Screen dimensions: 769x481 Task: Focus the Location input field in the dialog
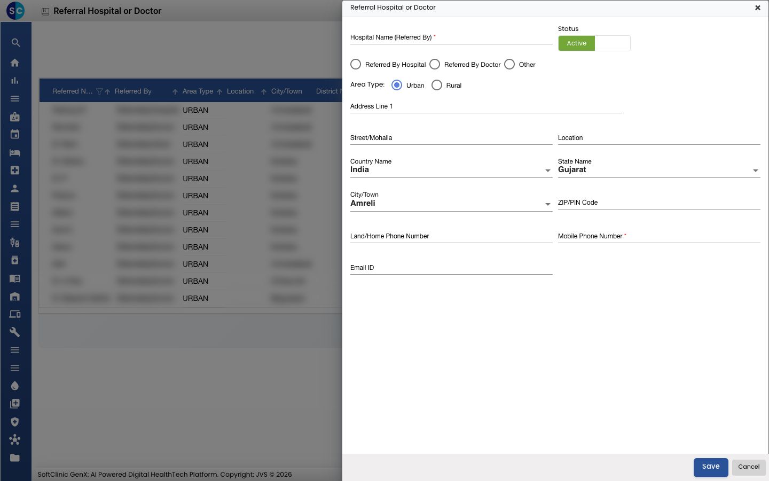pos(659,138)
